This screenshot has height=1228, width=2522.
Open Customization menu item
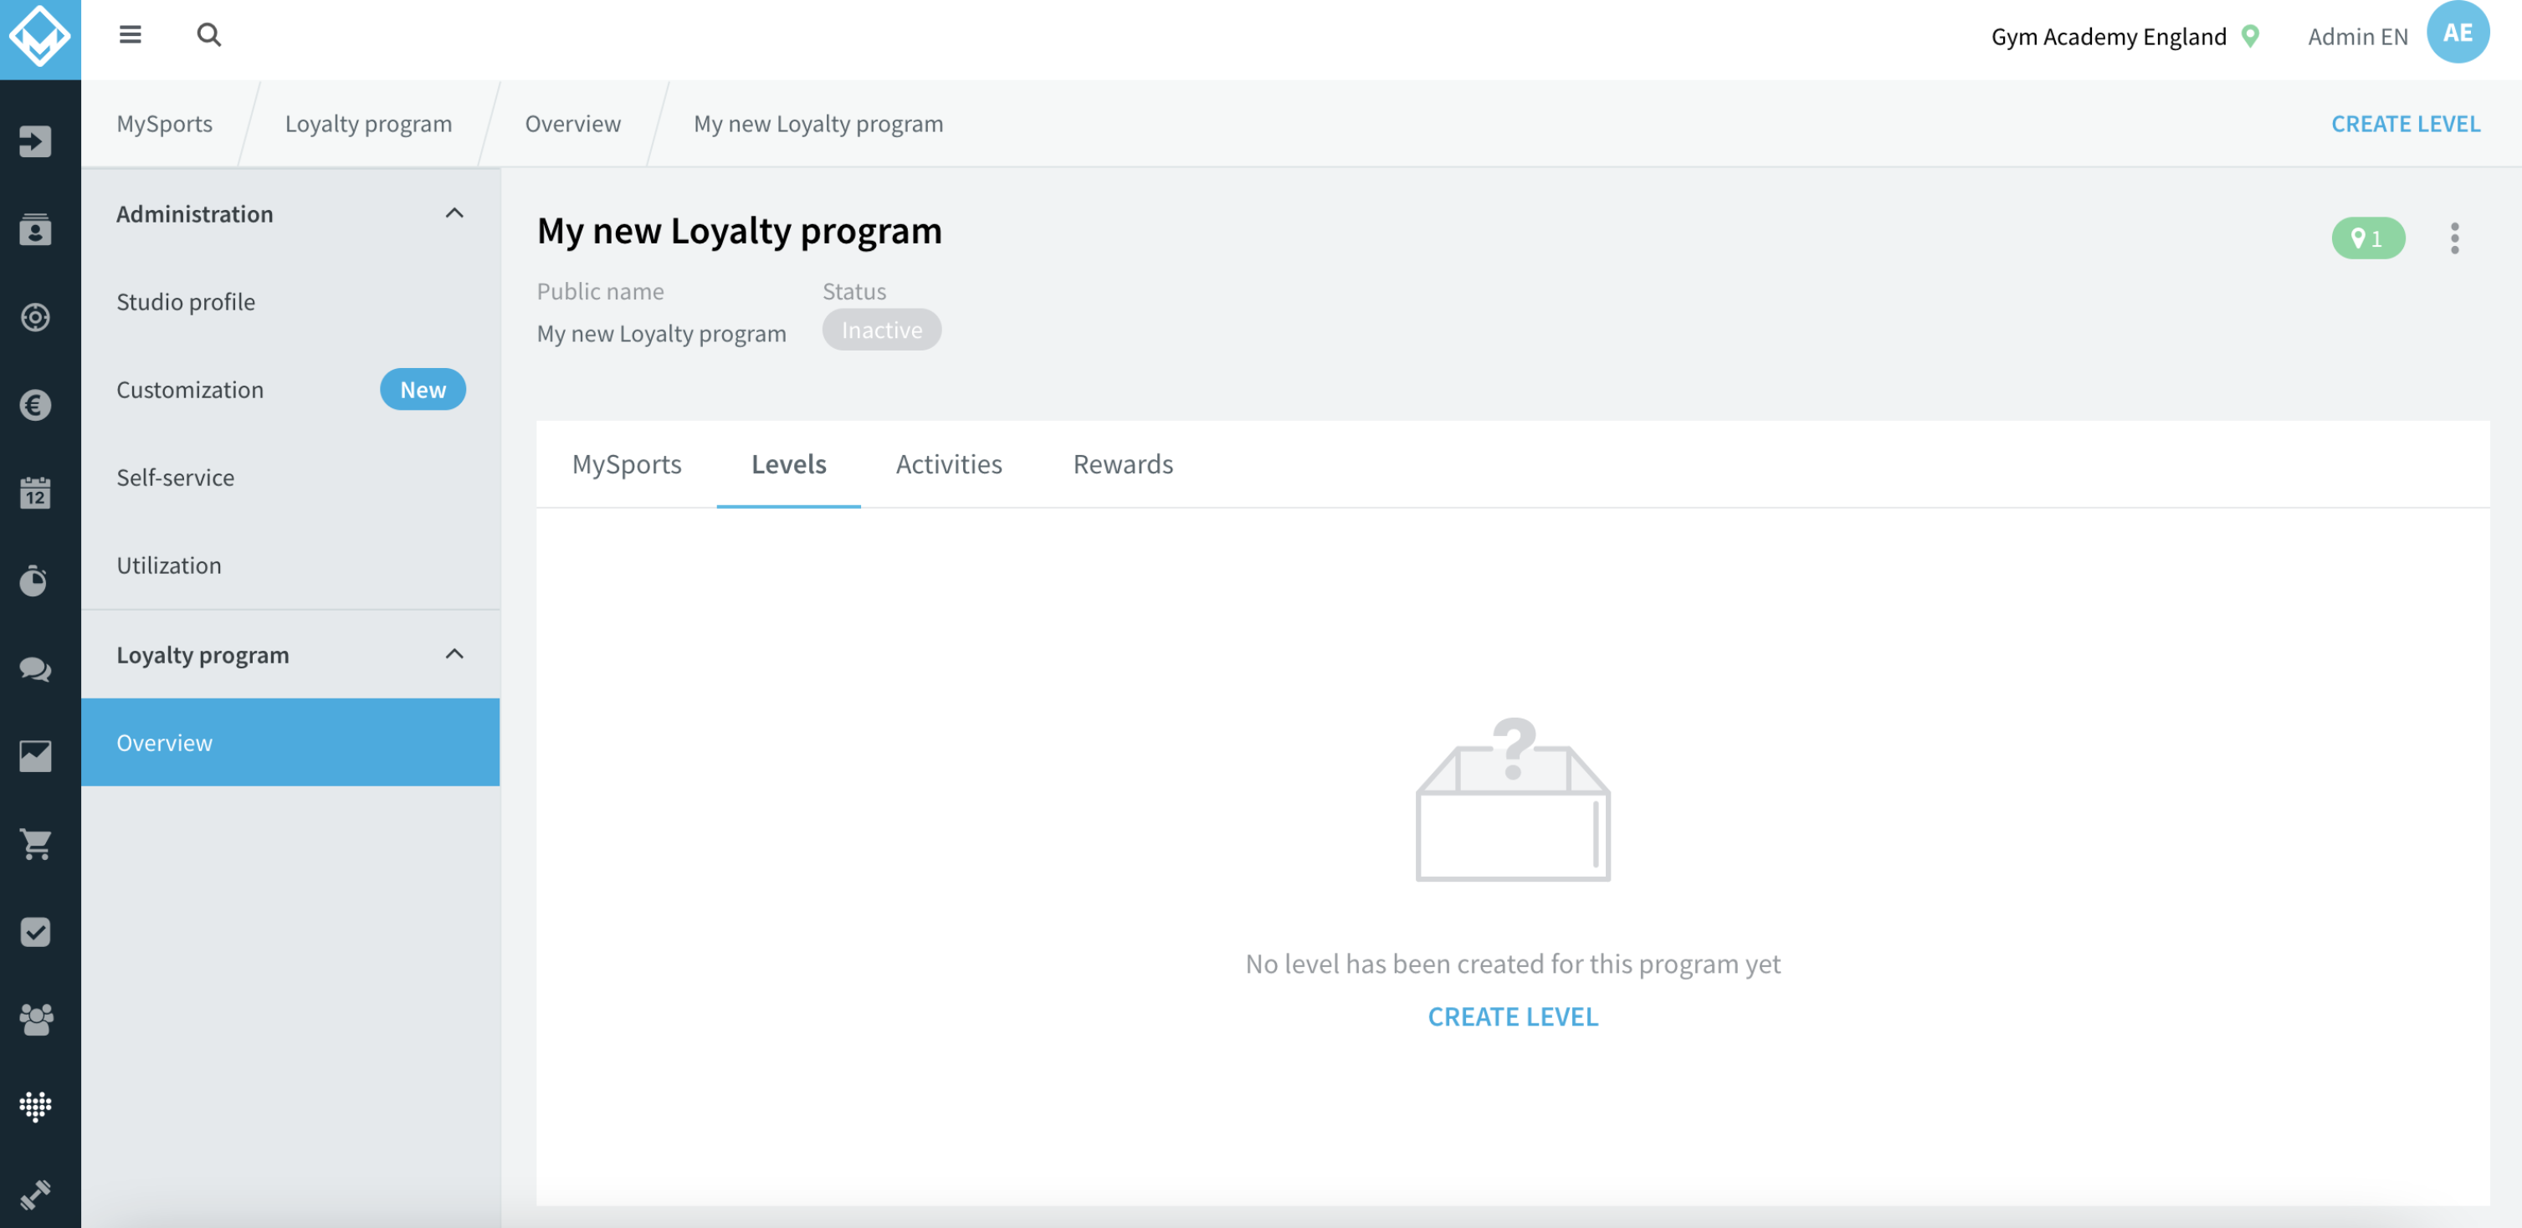pyautogui.click(x=290, y=390)
